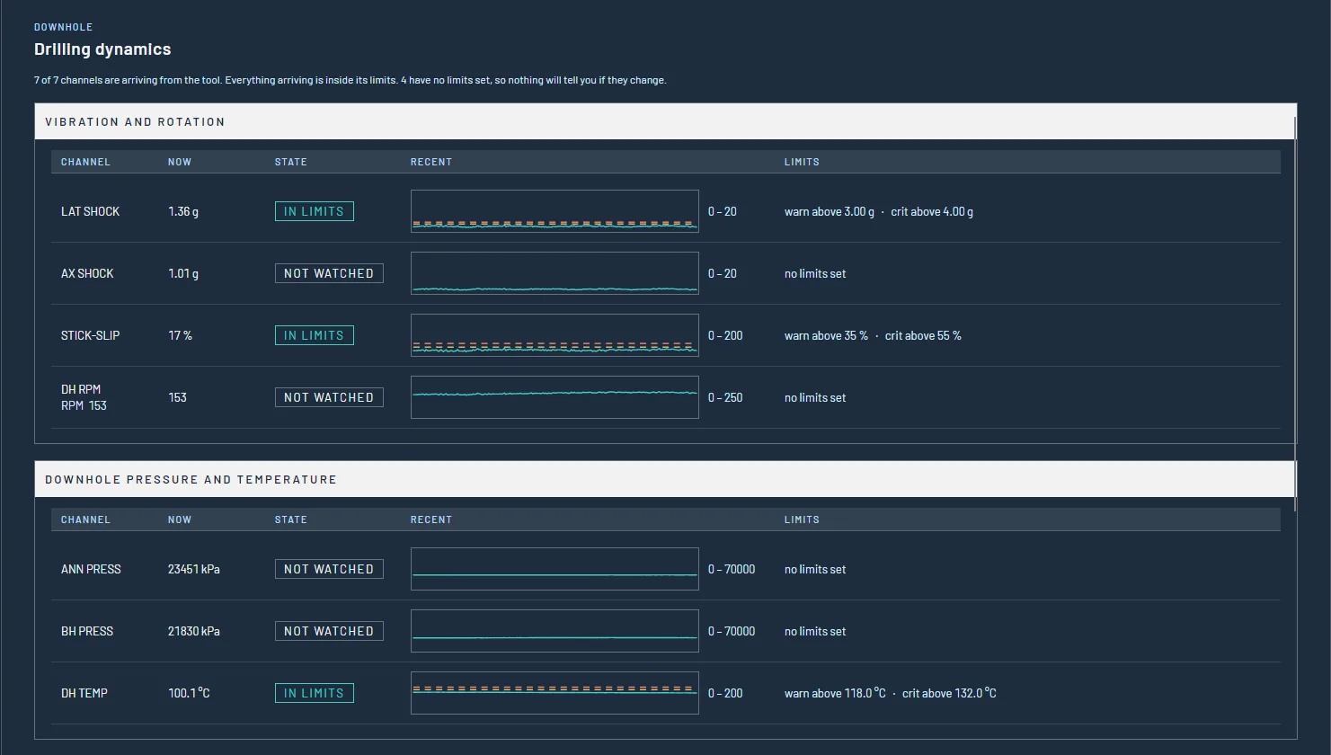Click the IN LIMITS badge for DH TEMP
1331x755 pixels.
pos(314,693)
